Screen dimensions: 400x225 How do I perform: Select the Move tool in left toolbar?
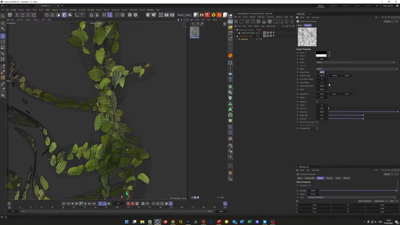point(3,36)
